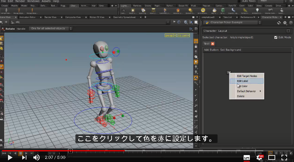Click the Add Button option
Viewport: 294px width, 162px height.
pos(211,50)
